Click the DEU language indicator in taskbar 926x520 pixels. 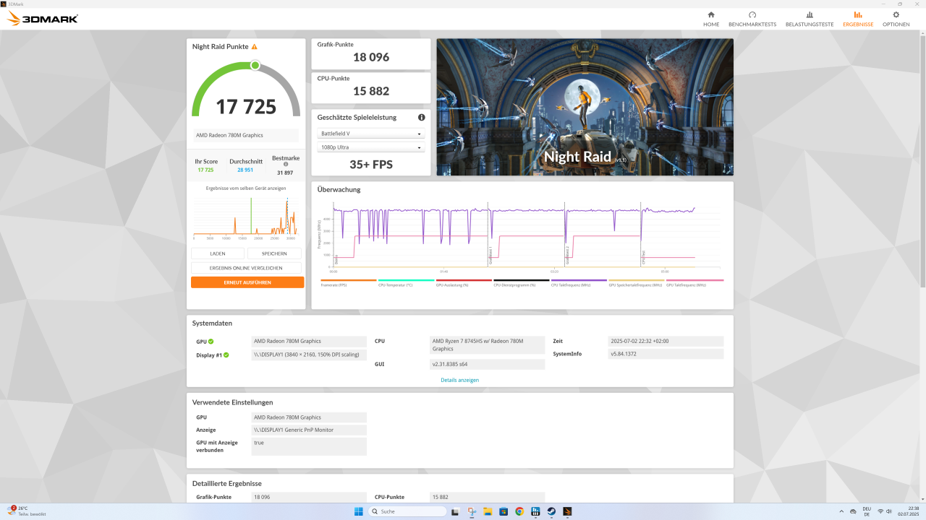click(x=867, y=511)
